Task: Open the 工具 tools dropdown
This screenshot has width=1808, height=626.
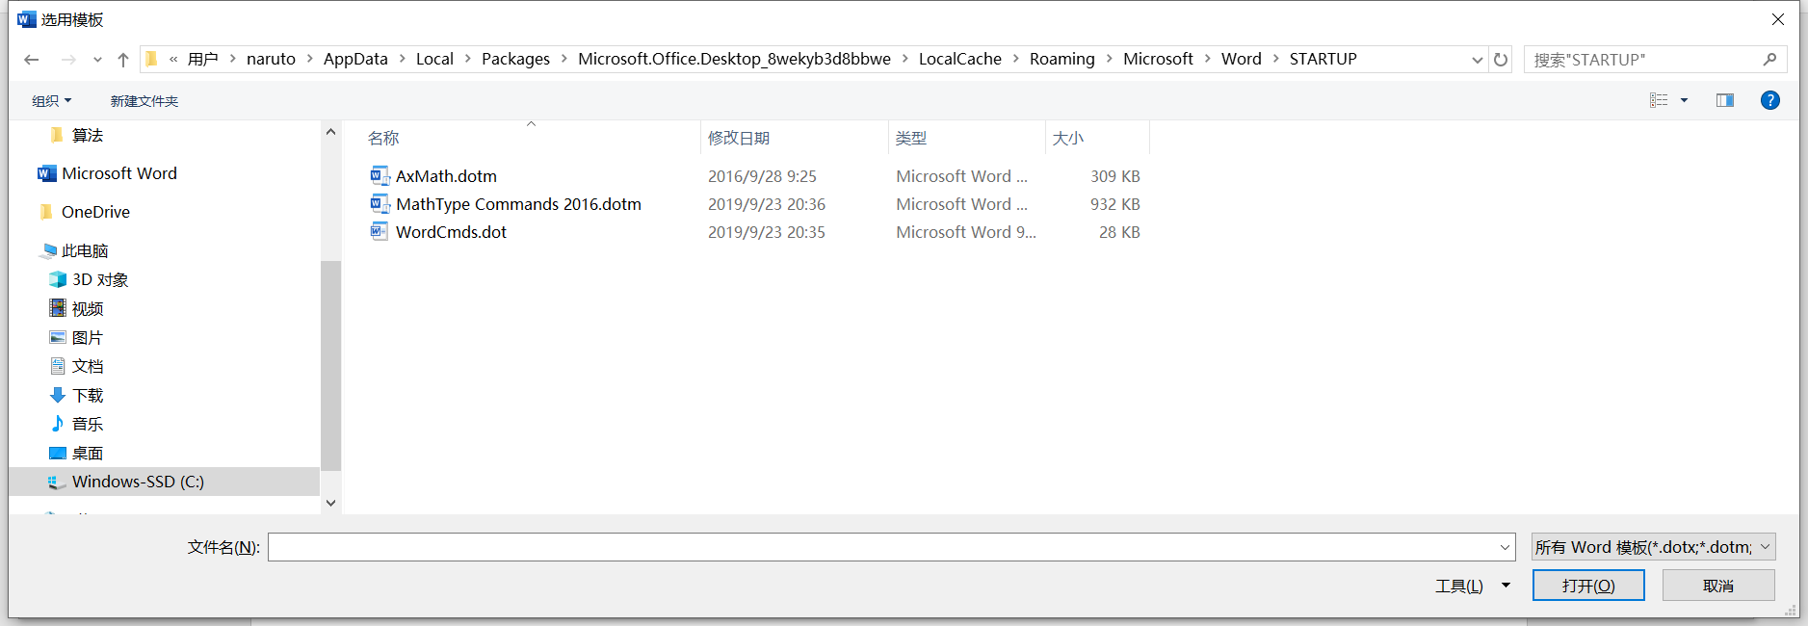Action: tap(1471, 586)
